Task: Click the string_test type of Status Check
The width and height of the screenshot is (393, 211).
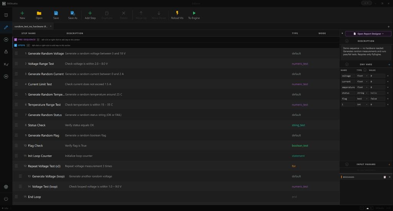Action: pyautogui.click(x=298, y=125)
